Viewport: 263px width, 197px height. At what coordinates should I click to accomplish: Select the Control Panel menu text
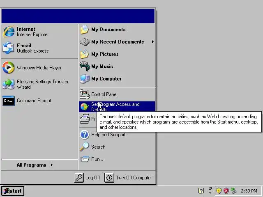point(104,94)
